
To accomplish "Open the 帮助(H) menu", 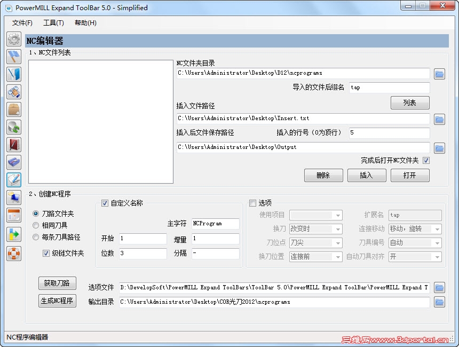I will tap(85, 23).
